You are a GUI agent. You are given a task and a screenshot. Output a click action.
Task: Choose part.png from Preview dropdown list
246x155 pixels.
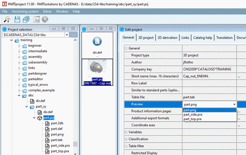(x=210, y=110)
